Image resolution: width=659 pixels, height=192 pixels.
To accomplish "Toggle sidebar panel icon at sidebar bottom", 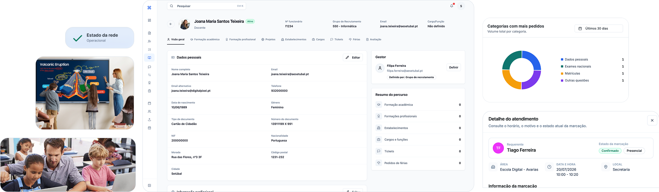I will [x=149, y=185].
